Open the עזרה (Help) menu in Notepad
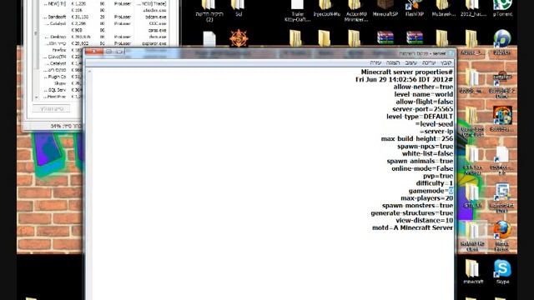 375,63
